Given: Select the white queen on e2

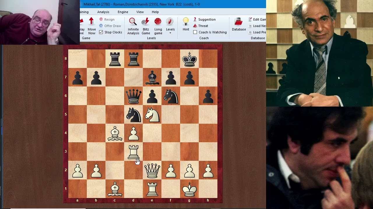Looking at the screenshot, I should (152, 170).
